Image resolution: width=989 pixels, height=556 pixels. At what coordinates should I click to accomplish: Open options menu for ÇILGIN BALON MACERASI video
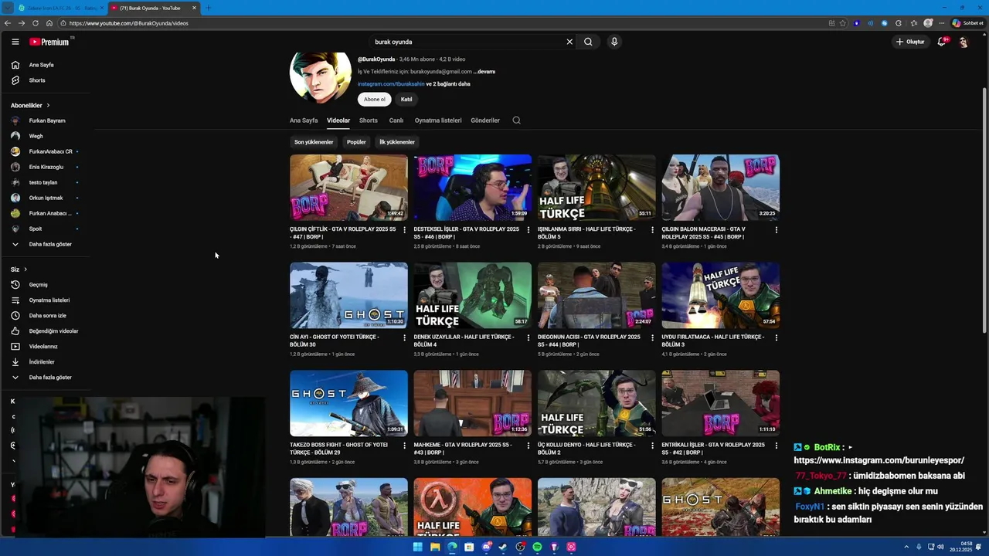776,230
